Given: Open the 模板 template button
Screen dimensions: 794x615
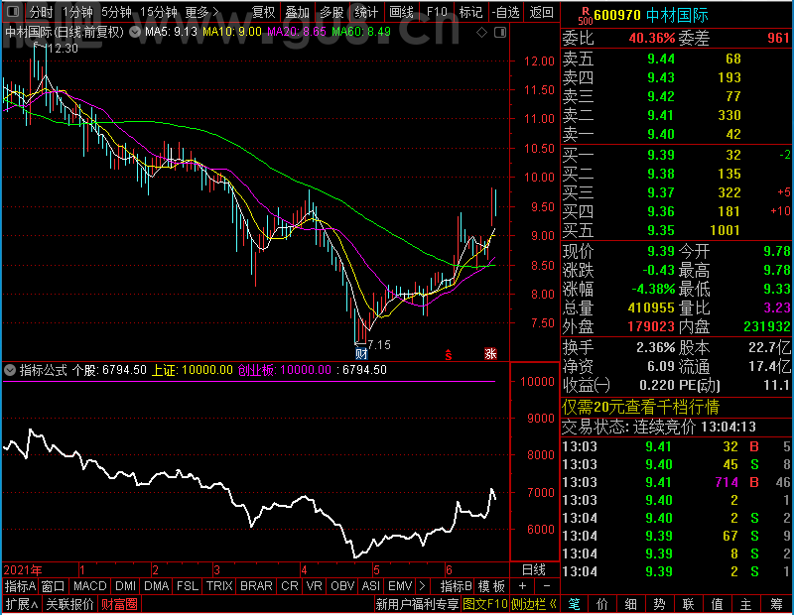Looking at the screenshot, I should (491, 586).
